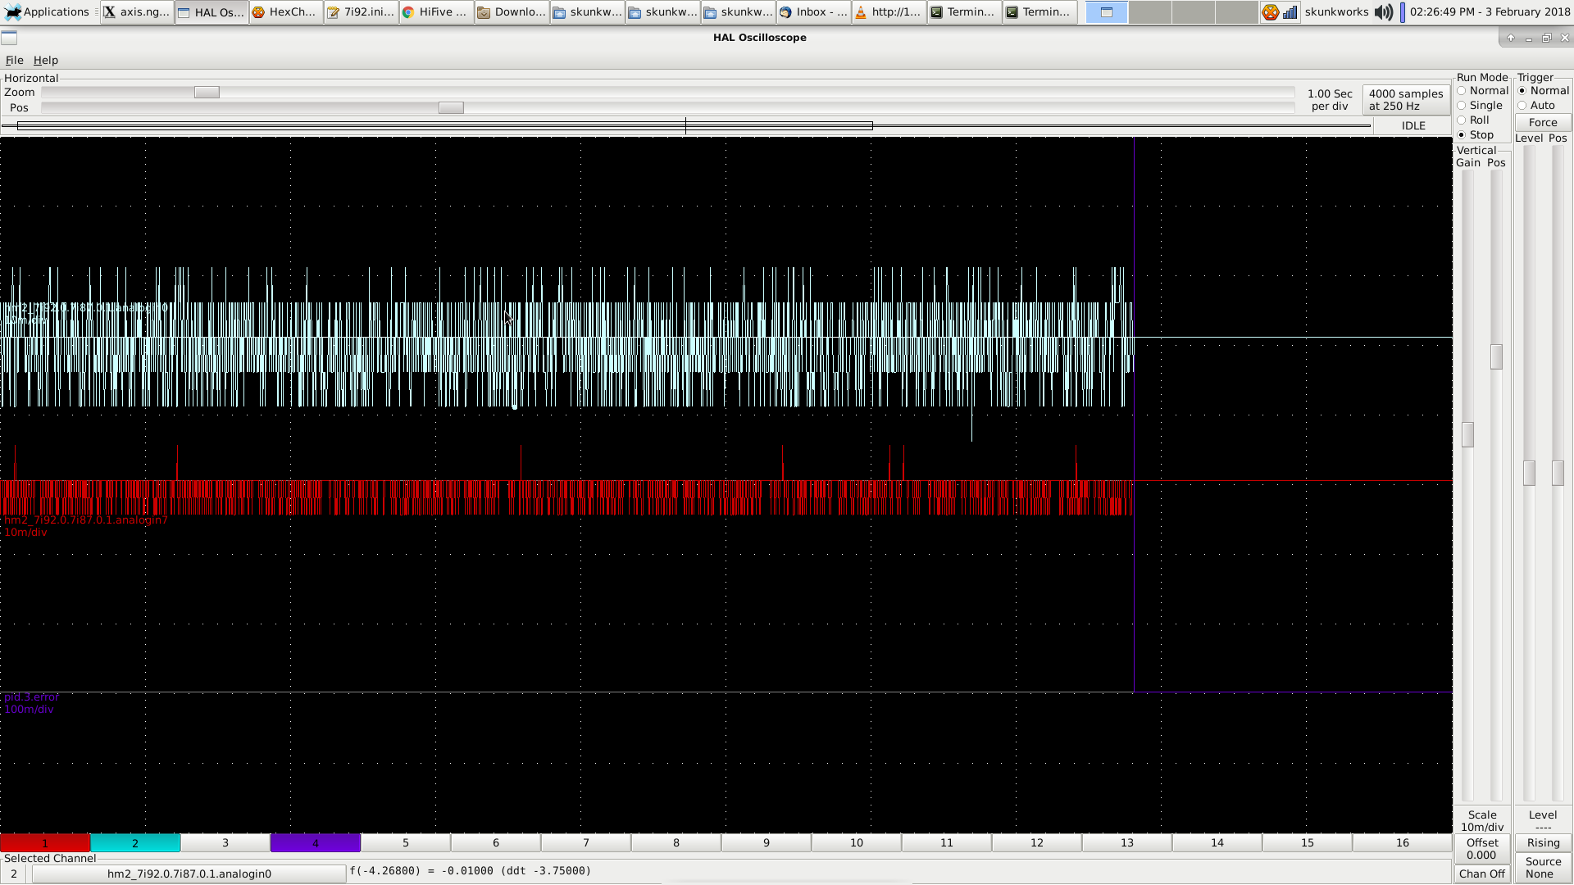Click cursor readout f(-4.26800) value
The image size is (1574, 885).
click(x=471, y=871)
